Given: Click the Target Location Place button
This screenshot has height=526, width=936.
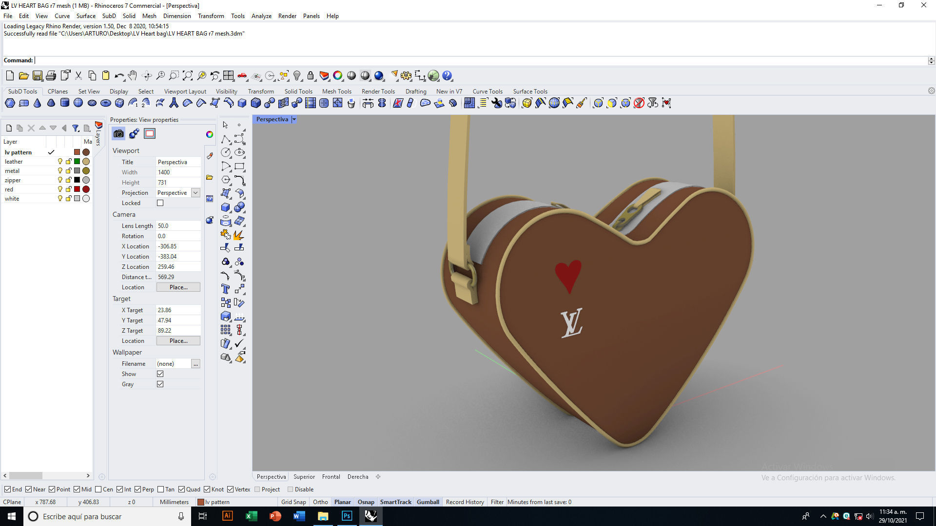Looking at the screenshot, I should 178,341.
